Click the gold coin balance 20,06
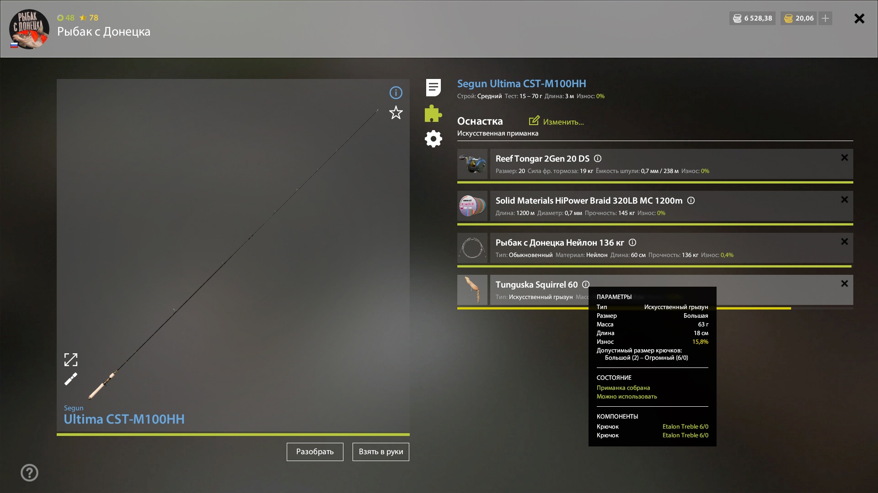878x493 pixels. tap(799, 18)
